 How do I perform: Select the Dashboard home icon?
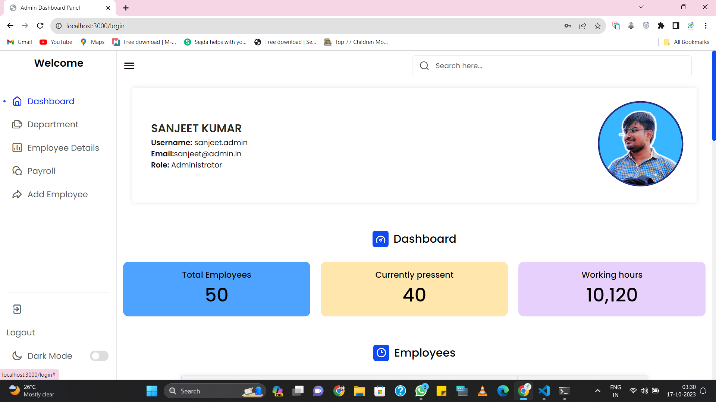point(17,101)
